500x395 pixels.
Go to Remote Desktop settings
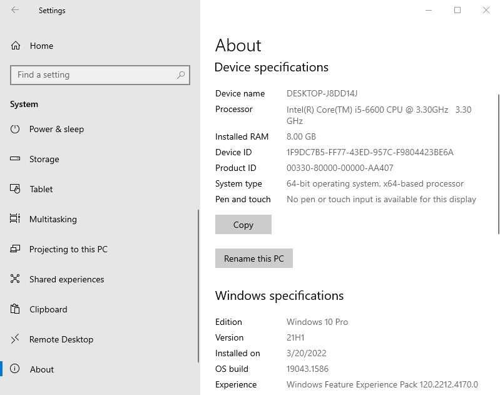click(x=61, y=339)
